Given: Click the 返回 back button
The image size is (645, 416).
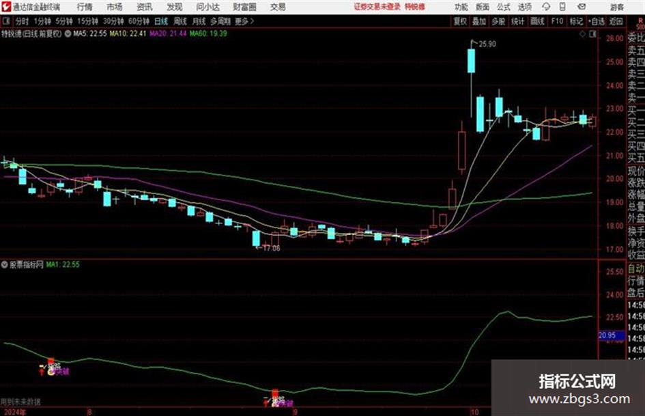Looking at the screenshot, I should pos(616,21).
